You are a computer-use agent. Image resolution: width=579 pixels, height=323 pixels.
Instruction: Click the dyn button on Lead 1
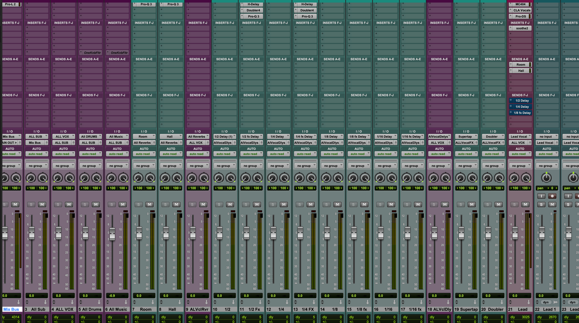tap(546, 302)
